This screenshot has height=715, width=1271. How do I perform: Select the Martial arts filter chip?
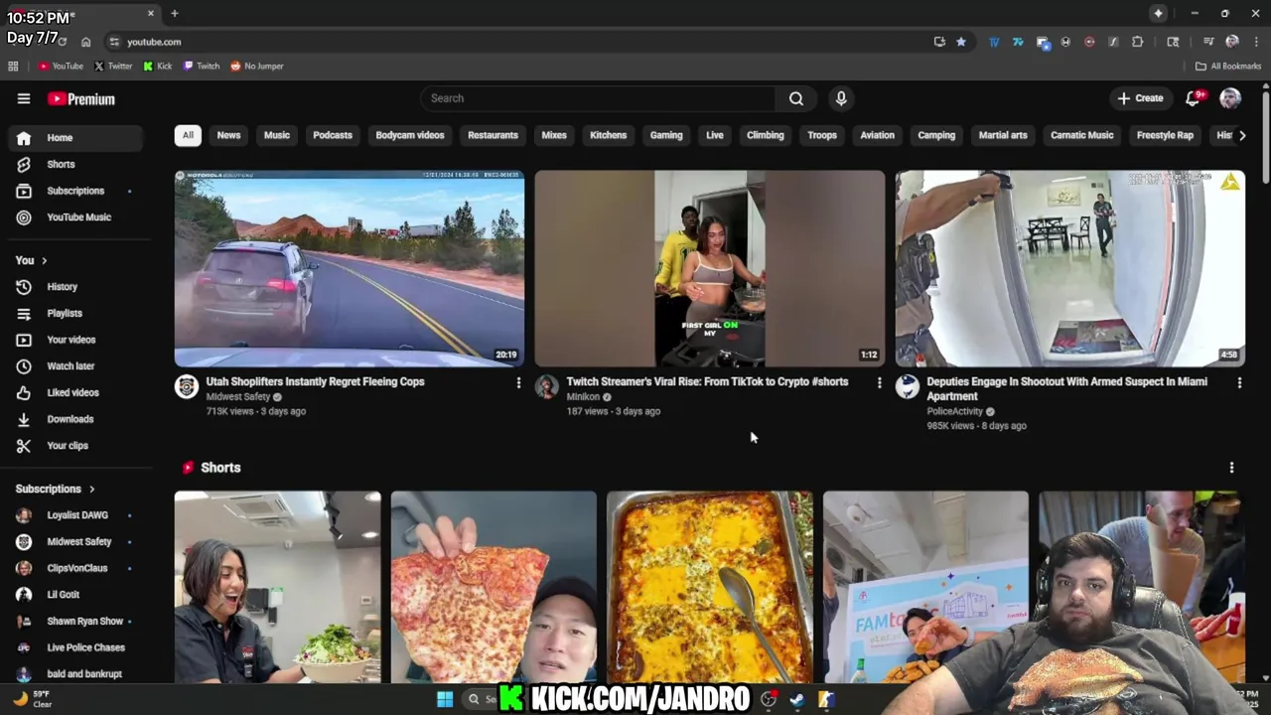pos(1003,135)
